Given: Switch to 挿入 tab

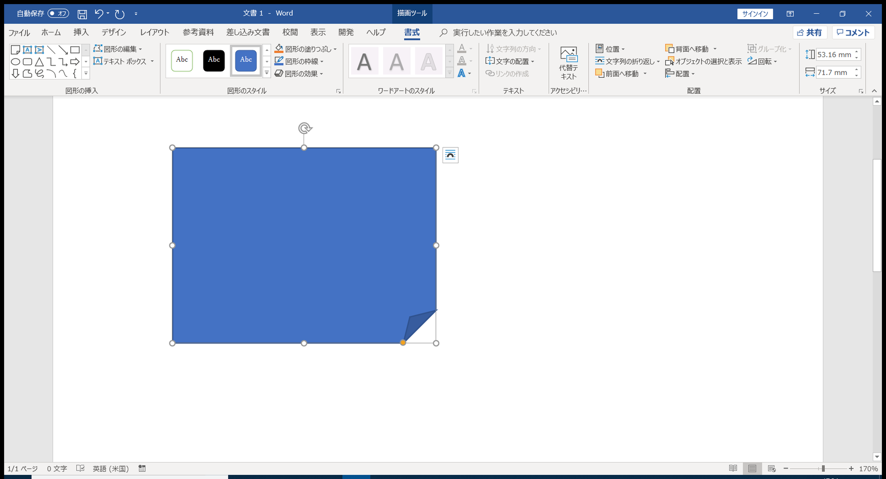Looking at the screenshot, I should [81, 32].
